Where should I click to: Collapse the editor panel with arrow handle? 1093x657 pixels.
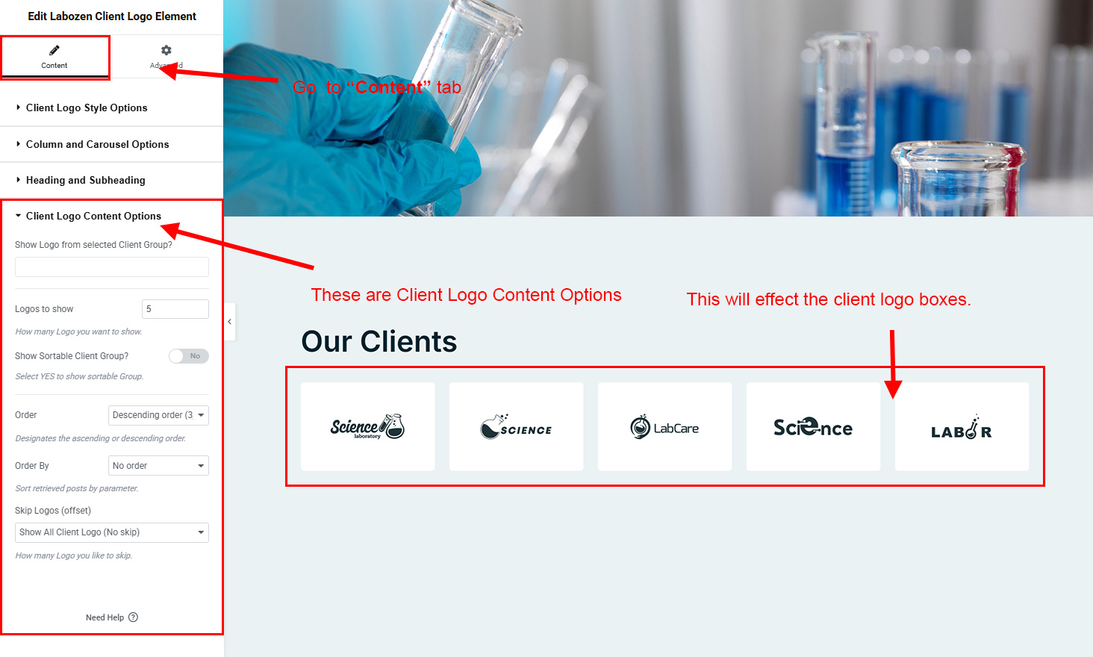(230, 321)
